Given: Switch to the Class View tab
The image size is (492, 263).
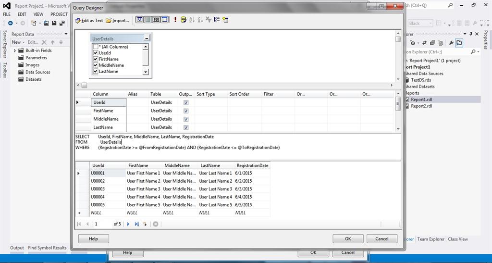Looking at the screenshot, I should (458, 239).
